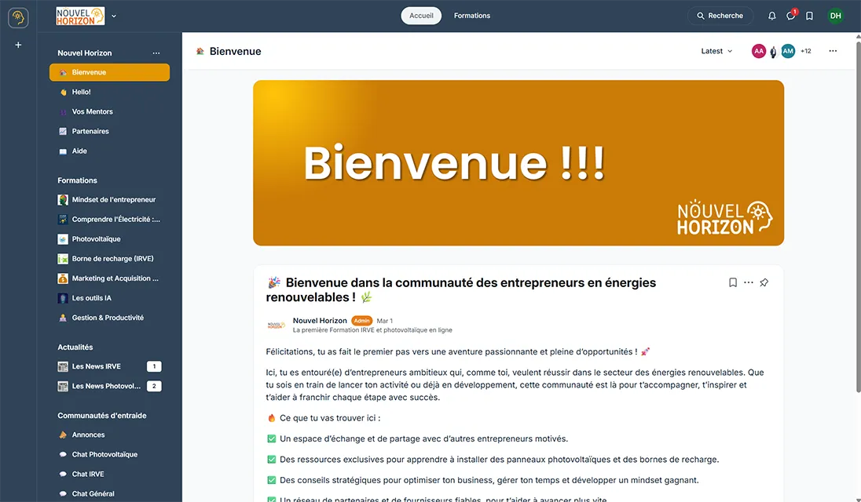Open Marketing et Acquisition course
The width and height of the screenshot is (861, 502).
click(109, 278)
